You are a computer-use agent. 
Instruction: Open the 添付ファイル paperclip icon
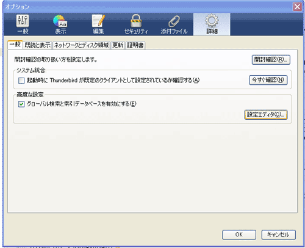pos(174,24)
